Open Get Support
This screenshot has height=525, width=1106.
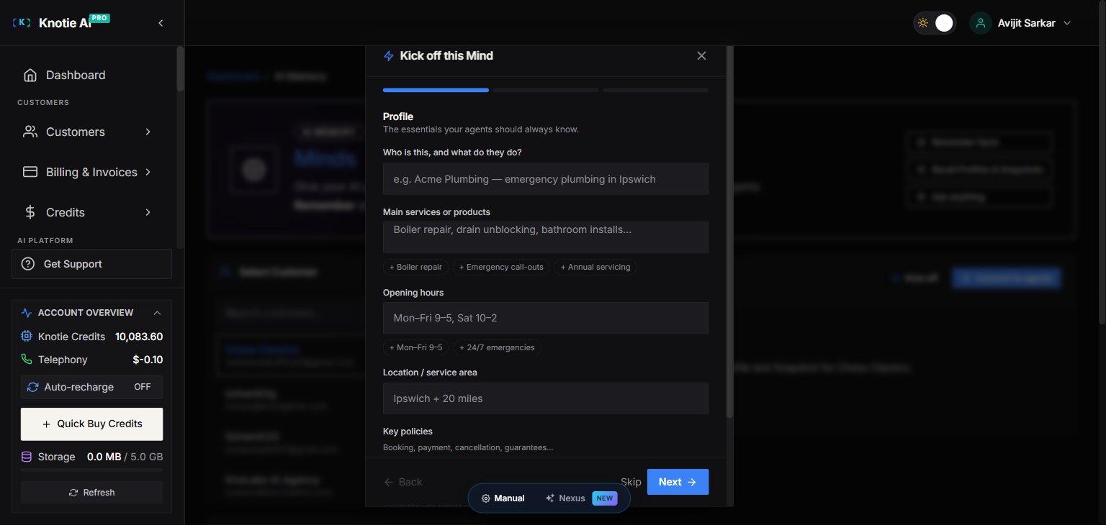tap(91, 264)
